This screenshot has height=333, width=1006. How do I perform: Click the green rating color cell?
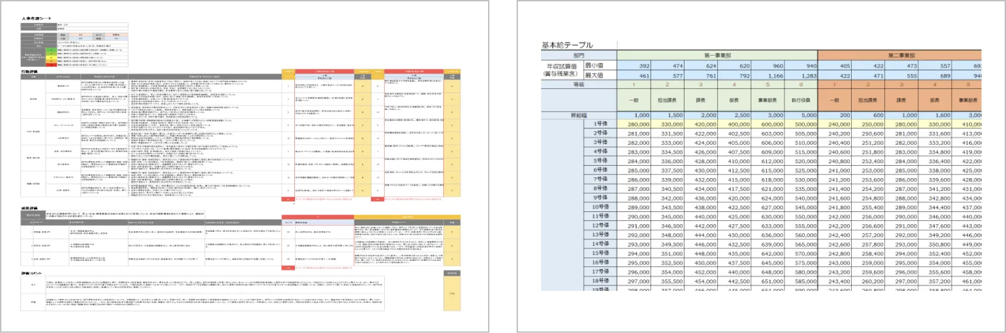pos(52,51)
